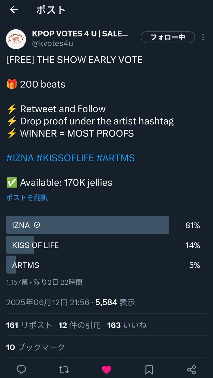Tap the repost arrows icon
This screenshot has width=213, height=378.
point(64,369)
